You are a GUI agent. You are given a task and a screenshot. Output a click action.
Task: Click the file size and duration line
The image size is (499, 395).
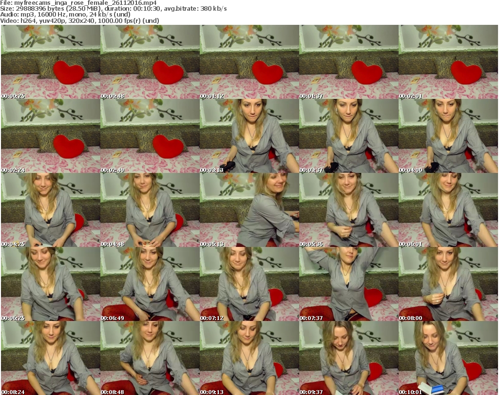tap(113, 9)
